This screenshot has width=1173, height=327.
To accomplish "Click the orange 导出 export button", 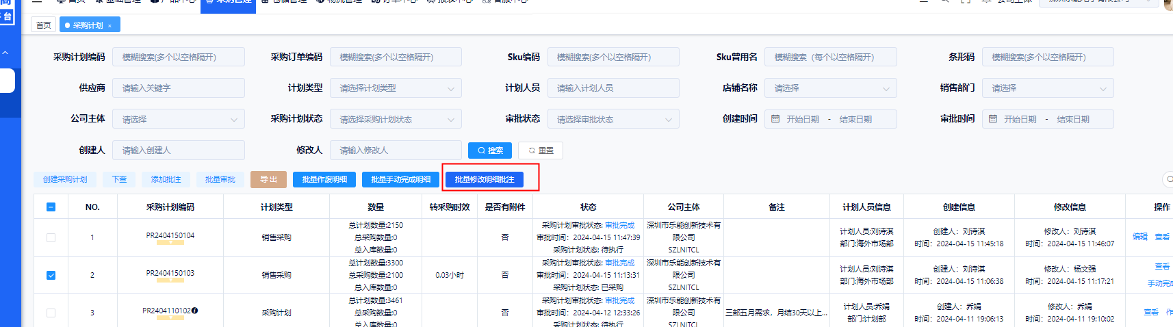I will [x=268, y=179].
